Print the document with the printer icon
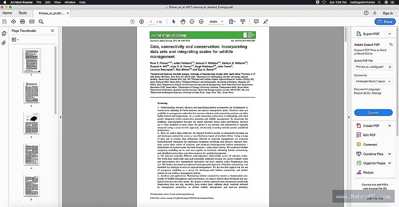This screenshot has height=207, width=399. click(x=23, y=21)
